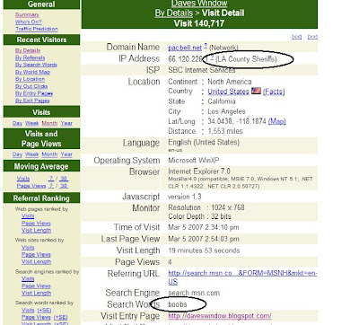Click the +SE link beside search words Page Views
Image resolution: width=359 pixels, height=325 pixels.
tap(60, 317)
